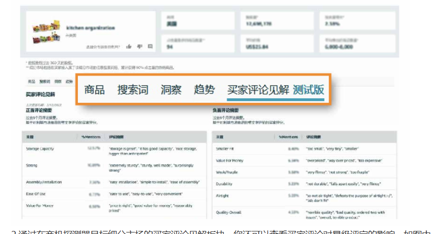This screenshot has width=436, height=234.
Task: Select "Value For Money" in positive reviews table
Action: (x=114, y=208)
